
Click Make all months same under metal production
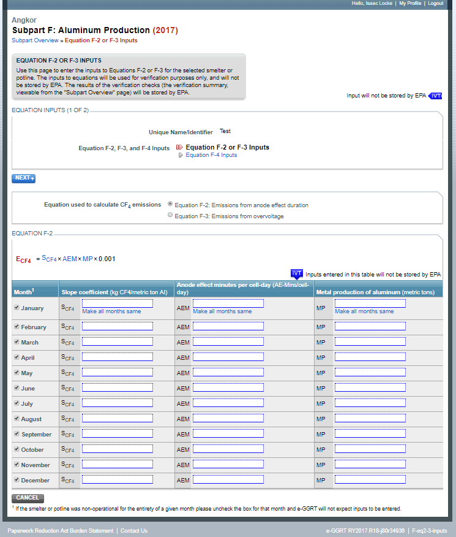[364, 311]
